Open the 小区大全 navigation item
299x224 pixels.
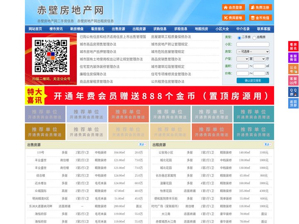point(222,29)
